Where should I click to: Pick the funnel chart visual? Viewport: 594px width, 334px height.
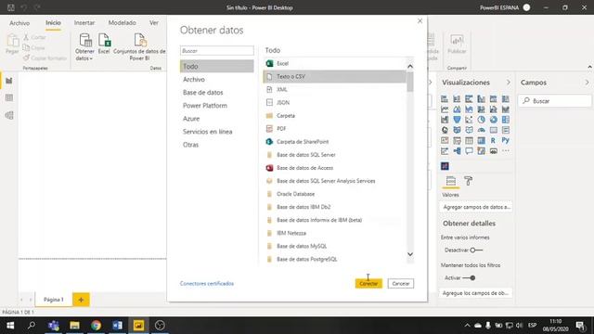click(x=457, y=120)
